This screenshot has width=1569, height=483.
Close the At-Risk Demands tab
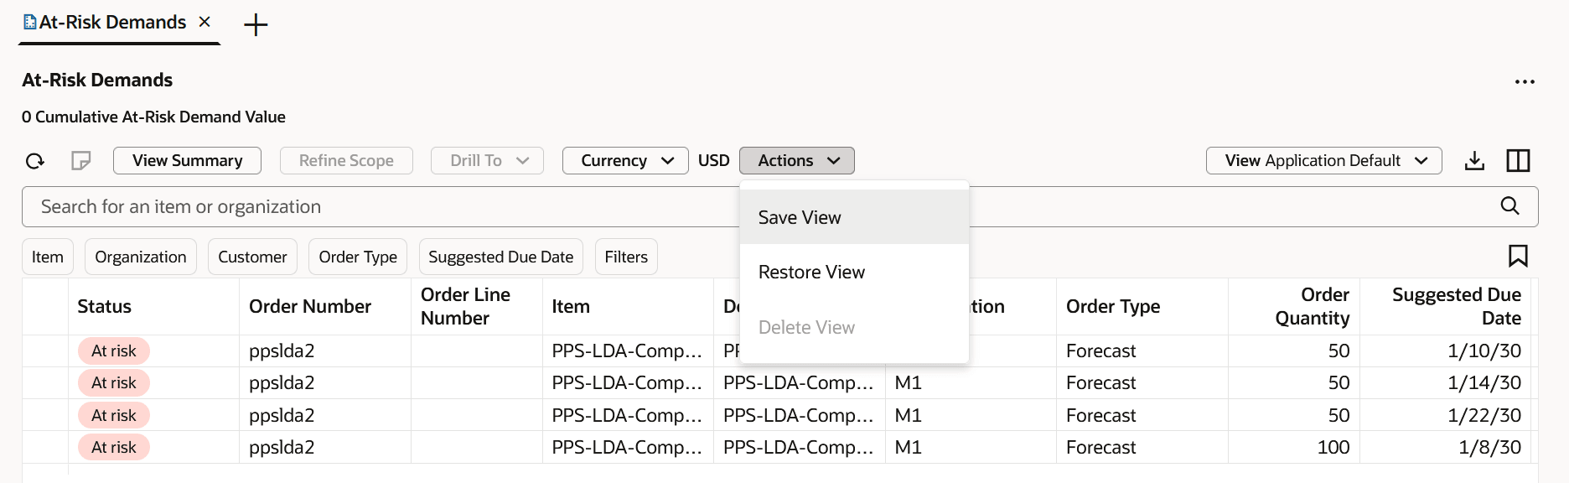coord(205,22)
